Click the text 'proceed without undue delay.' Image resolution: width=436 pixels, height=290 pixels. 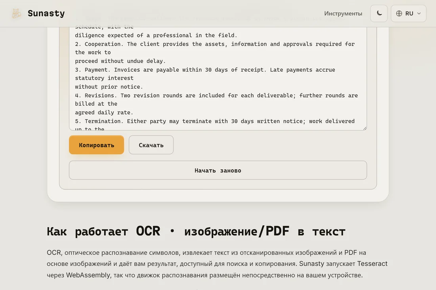pos(120,61)
